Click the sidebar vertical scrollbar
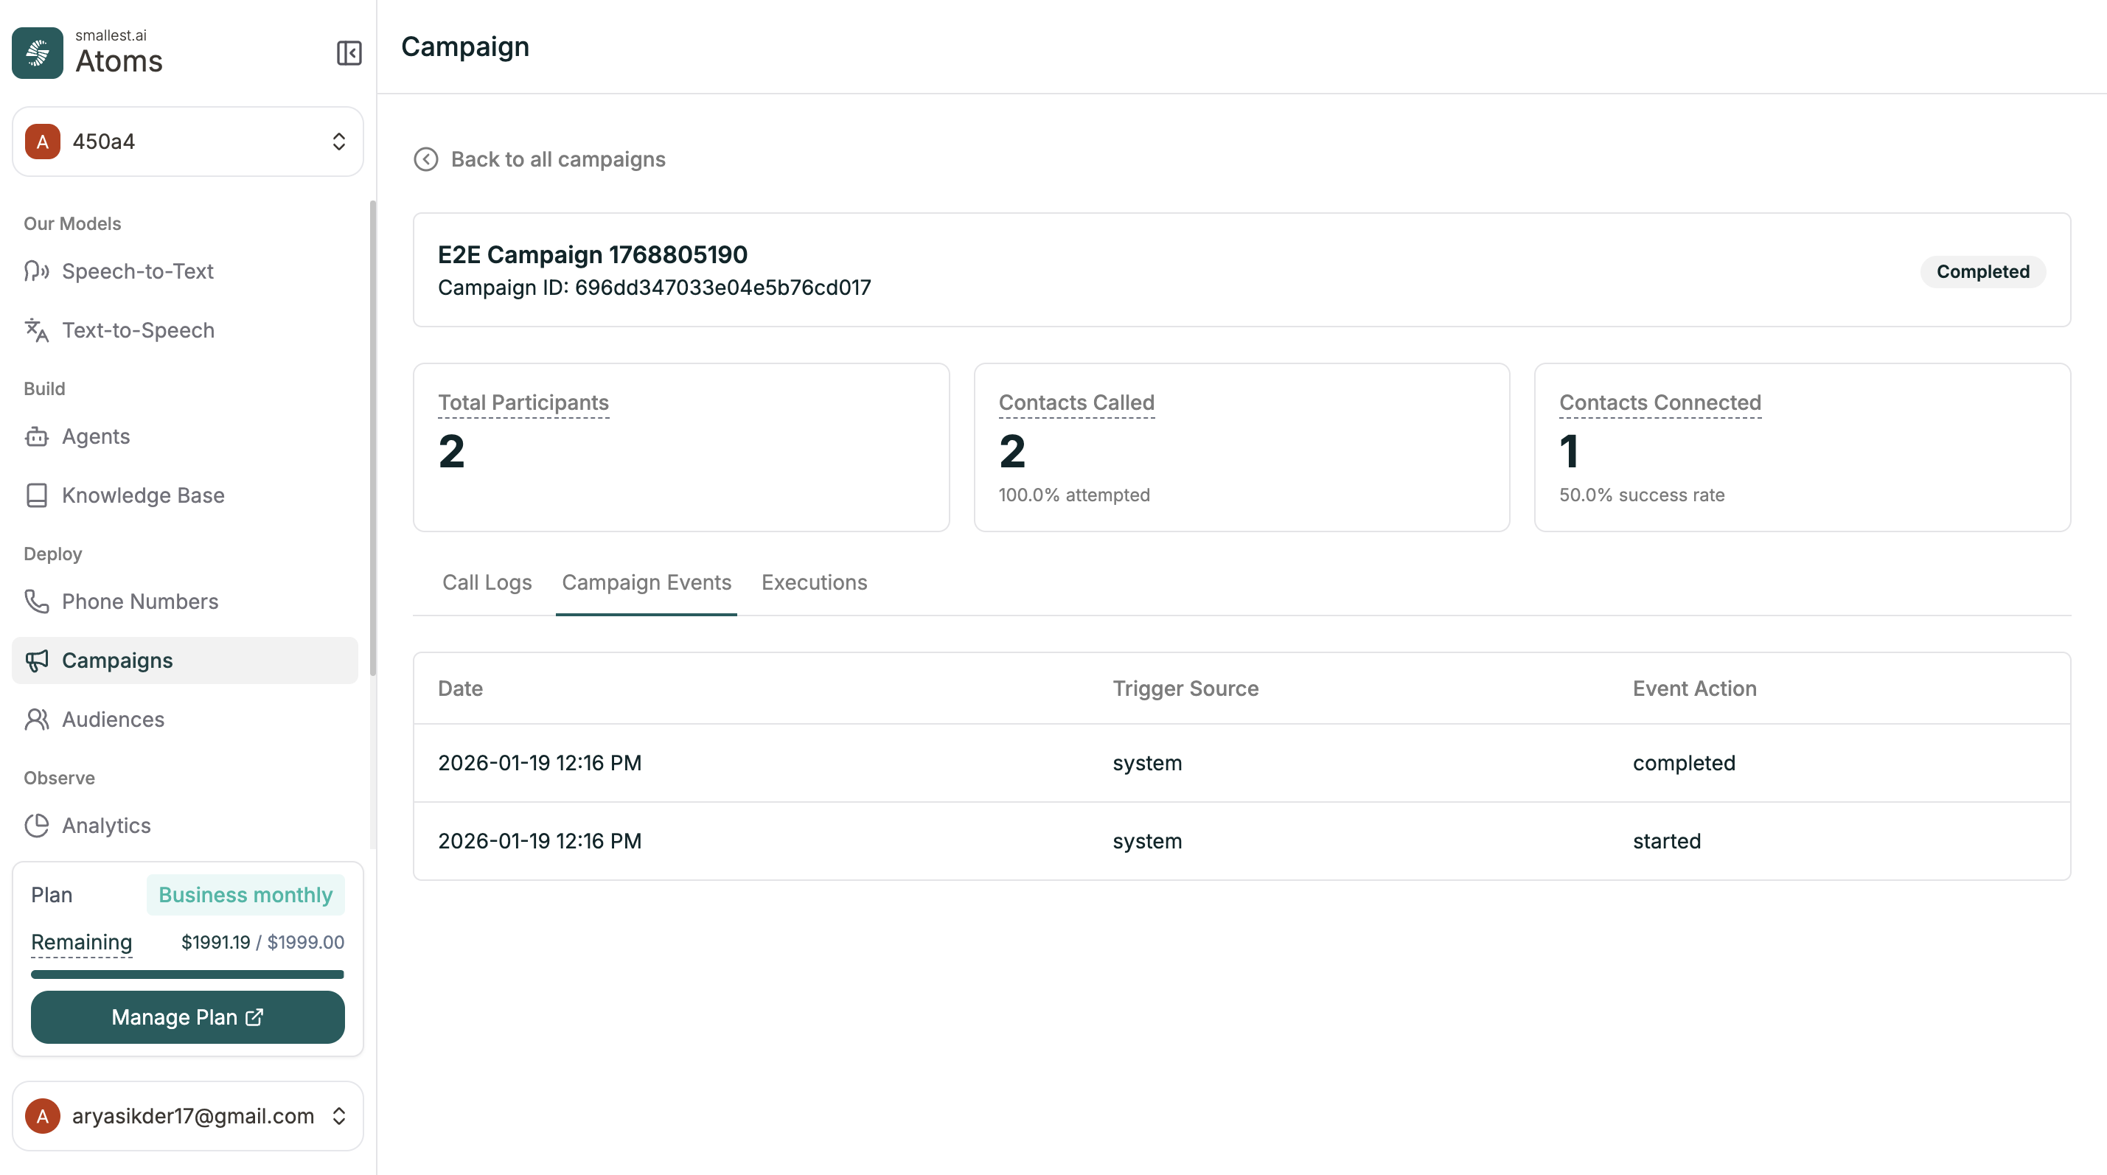The width and height of the screenshot is (2107, 1175). coord(373,437)
